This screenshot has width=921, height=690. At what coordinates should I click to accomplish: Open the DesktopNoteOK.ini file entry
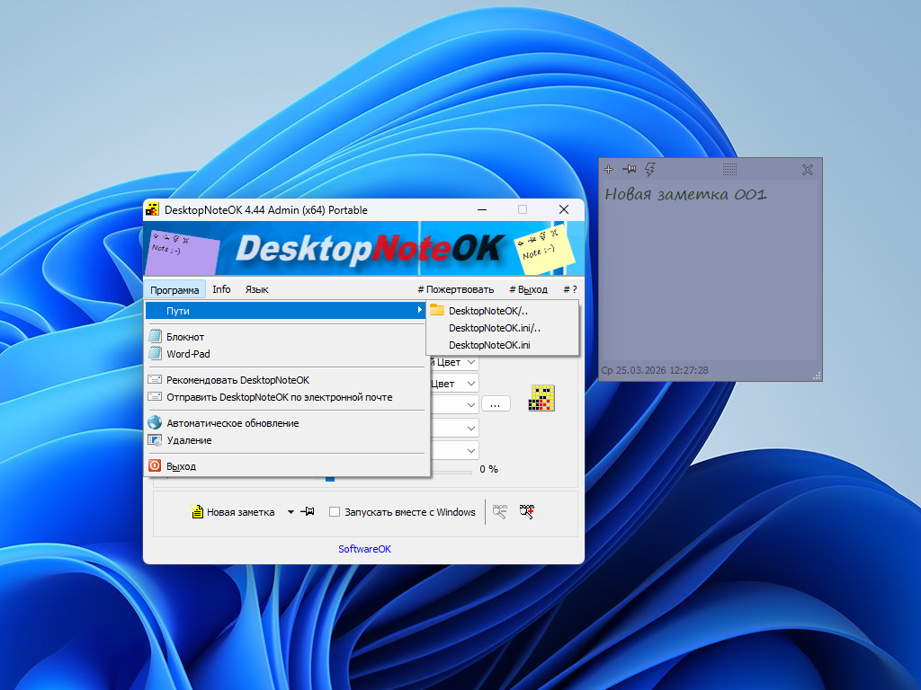click(x=503, y=345)
